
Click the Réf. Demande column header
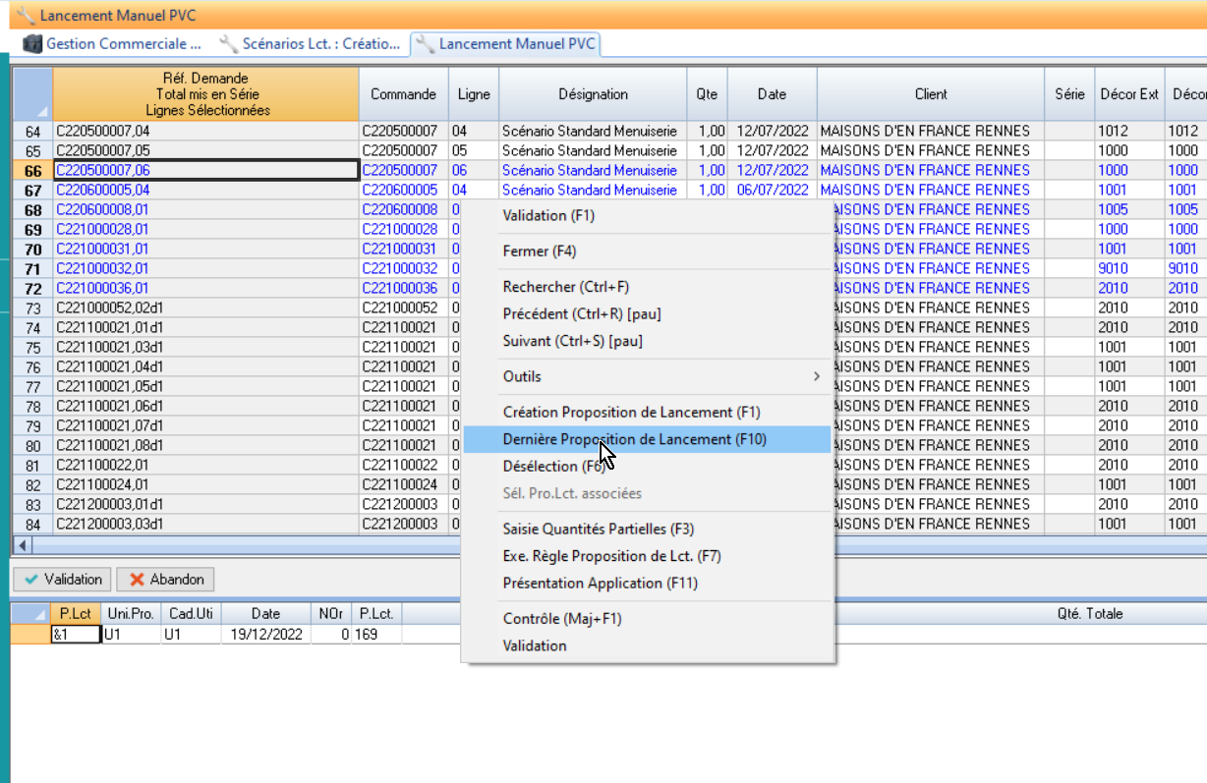coord(205,94)
